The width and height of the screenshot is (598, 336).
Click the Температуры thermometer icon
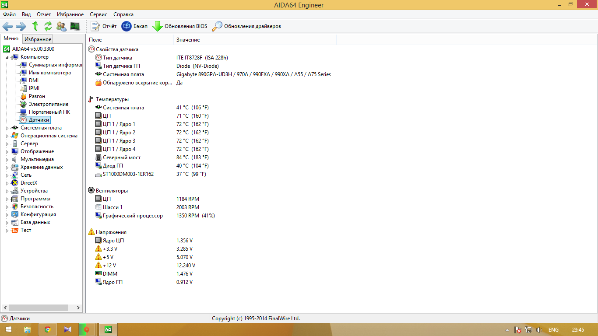click(x=91, y=99)
